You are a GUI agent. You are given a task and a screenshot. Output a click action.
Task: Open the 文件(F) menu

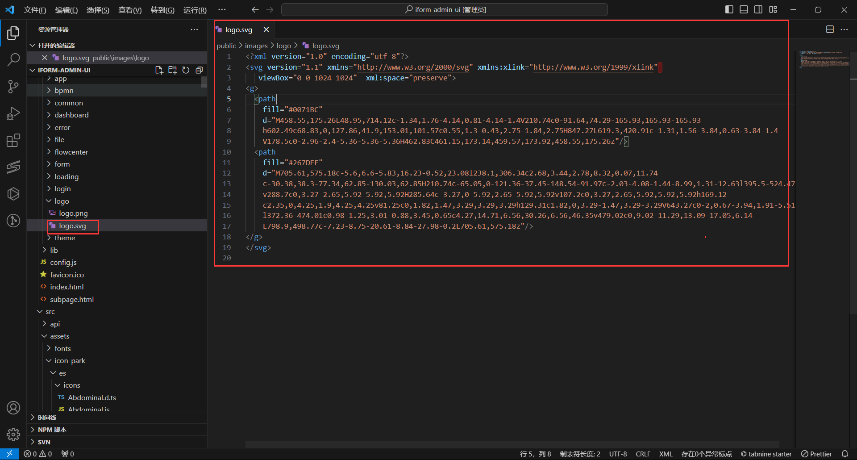[x=35, y=10]
